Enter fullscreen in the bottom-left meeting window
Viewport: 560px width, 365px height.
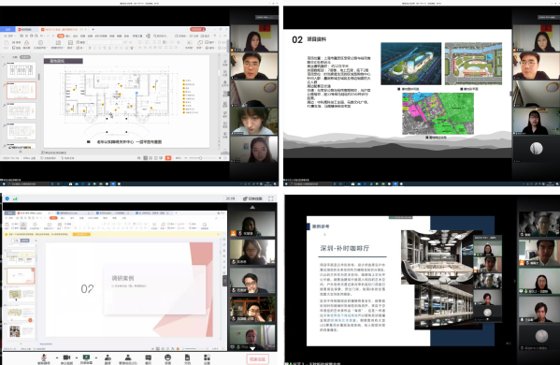click(x=271, y=198)
